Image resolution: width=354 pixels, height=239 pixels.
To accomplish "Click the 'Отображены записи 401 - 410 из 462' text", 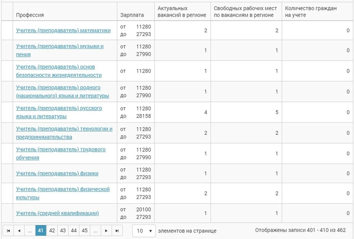I will pyautogui.click(x=300, y=230).
